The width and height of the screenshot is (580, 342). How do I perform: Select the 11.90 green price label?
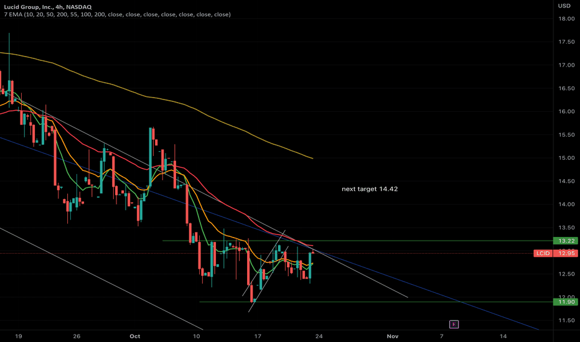point(566,302)
